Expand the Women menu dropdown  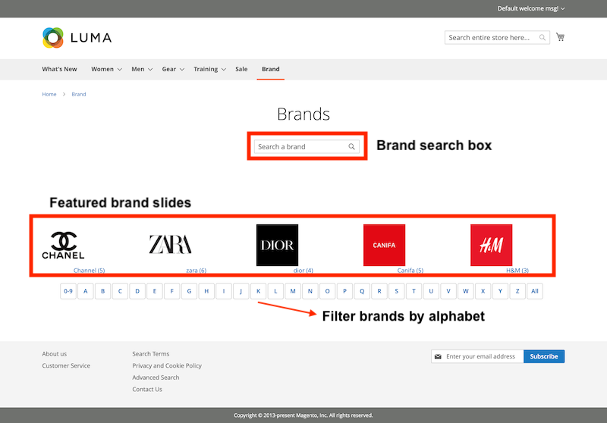[x=119, y=70]
